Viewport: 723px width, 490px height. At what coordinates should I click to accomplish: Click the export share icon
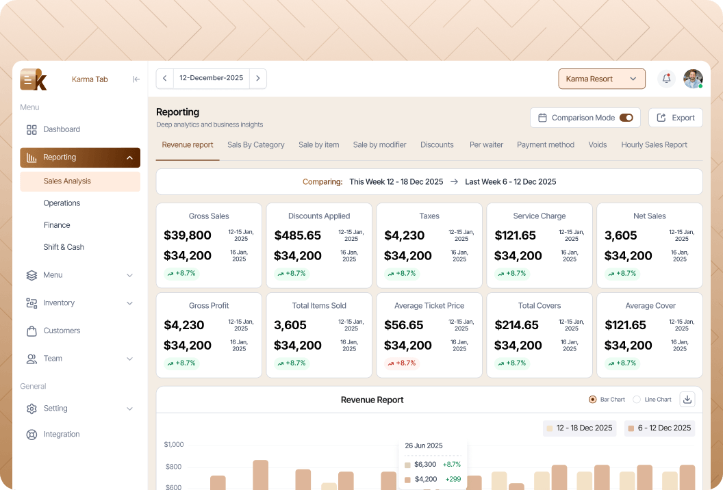tap(661, 118)
